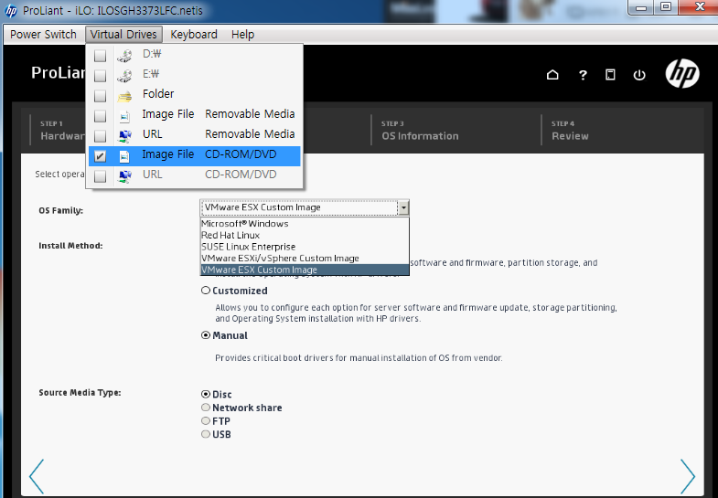Screen dimensions: 718x498
Task: Go back with the left arrow
Action: 37,476
